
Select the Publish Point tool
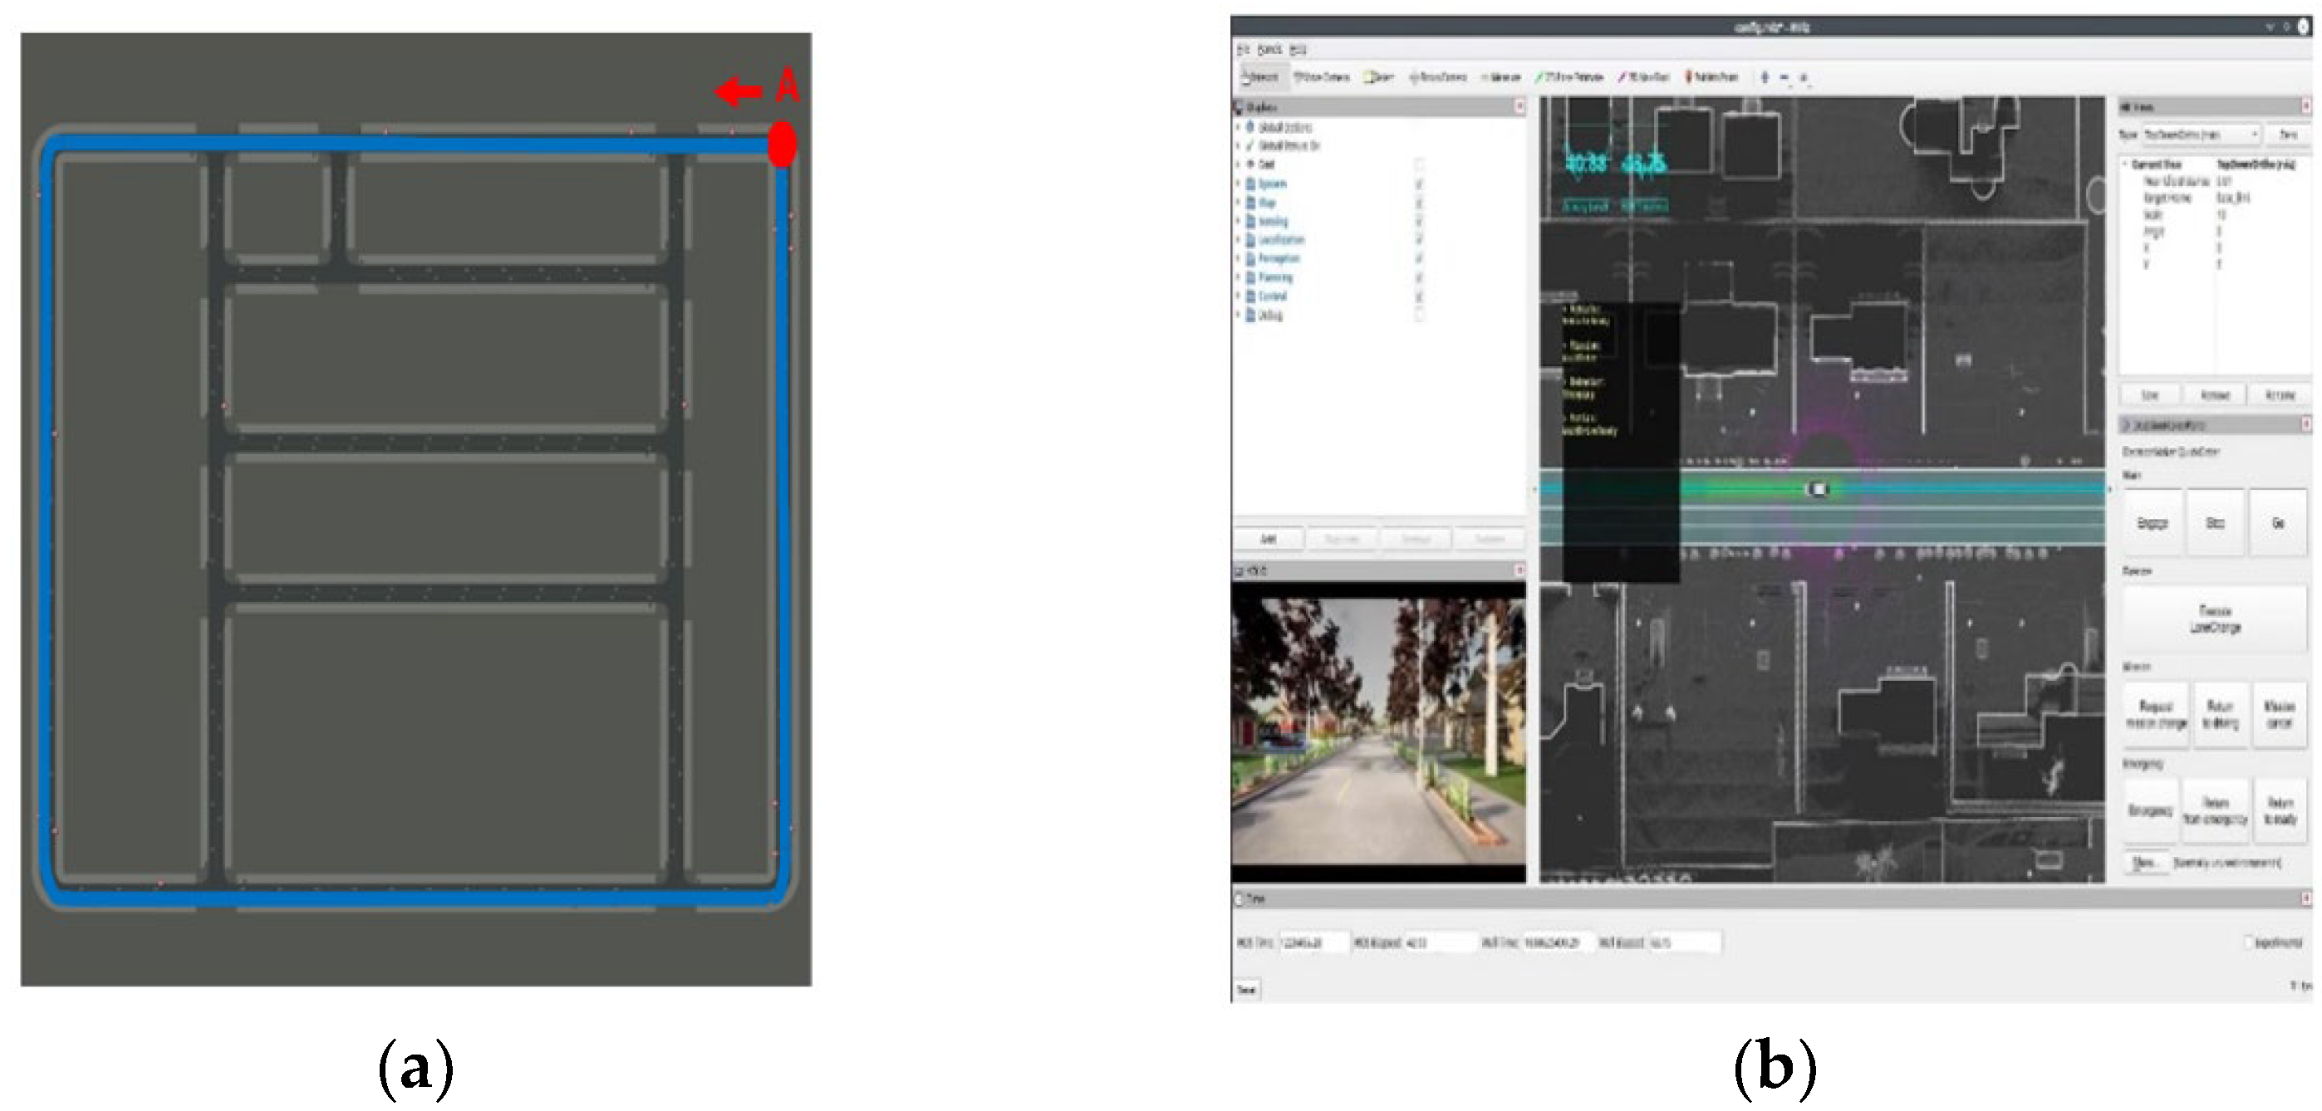(1713, 77)
